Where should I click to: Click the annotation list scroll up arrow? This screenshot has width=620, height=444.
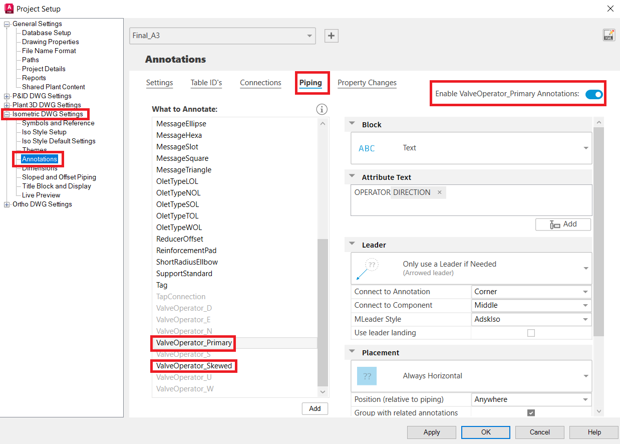[x=323, y=123]
